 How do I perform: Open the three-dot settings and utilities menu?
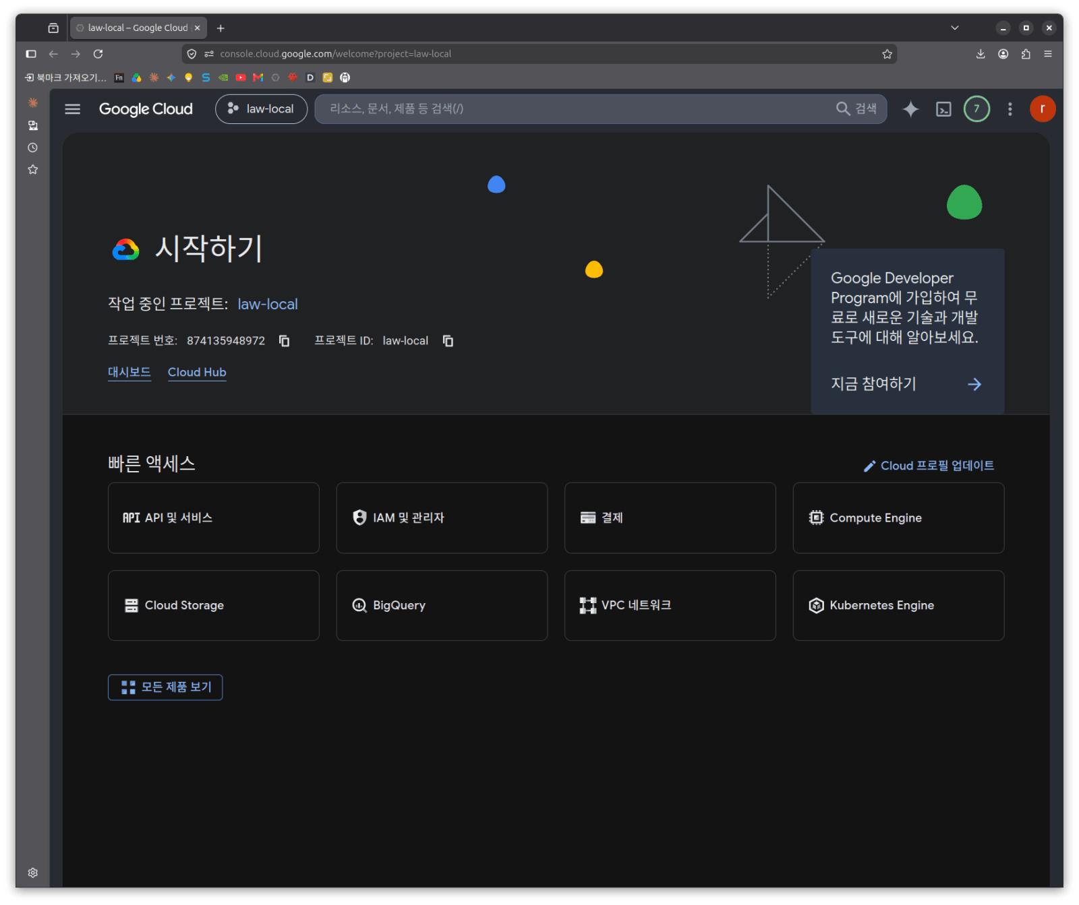point(1010,109)
